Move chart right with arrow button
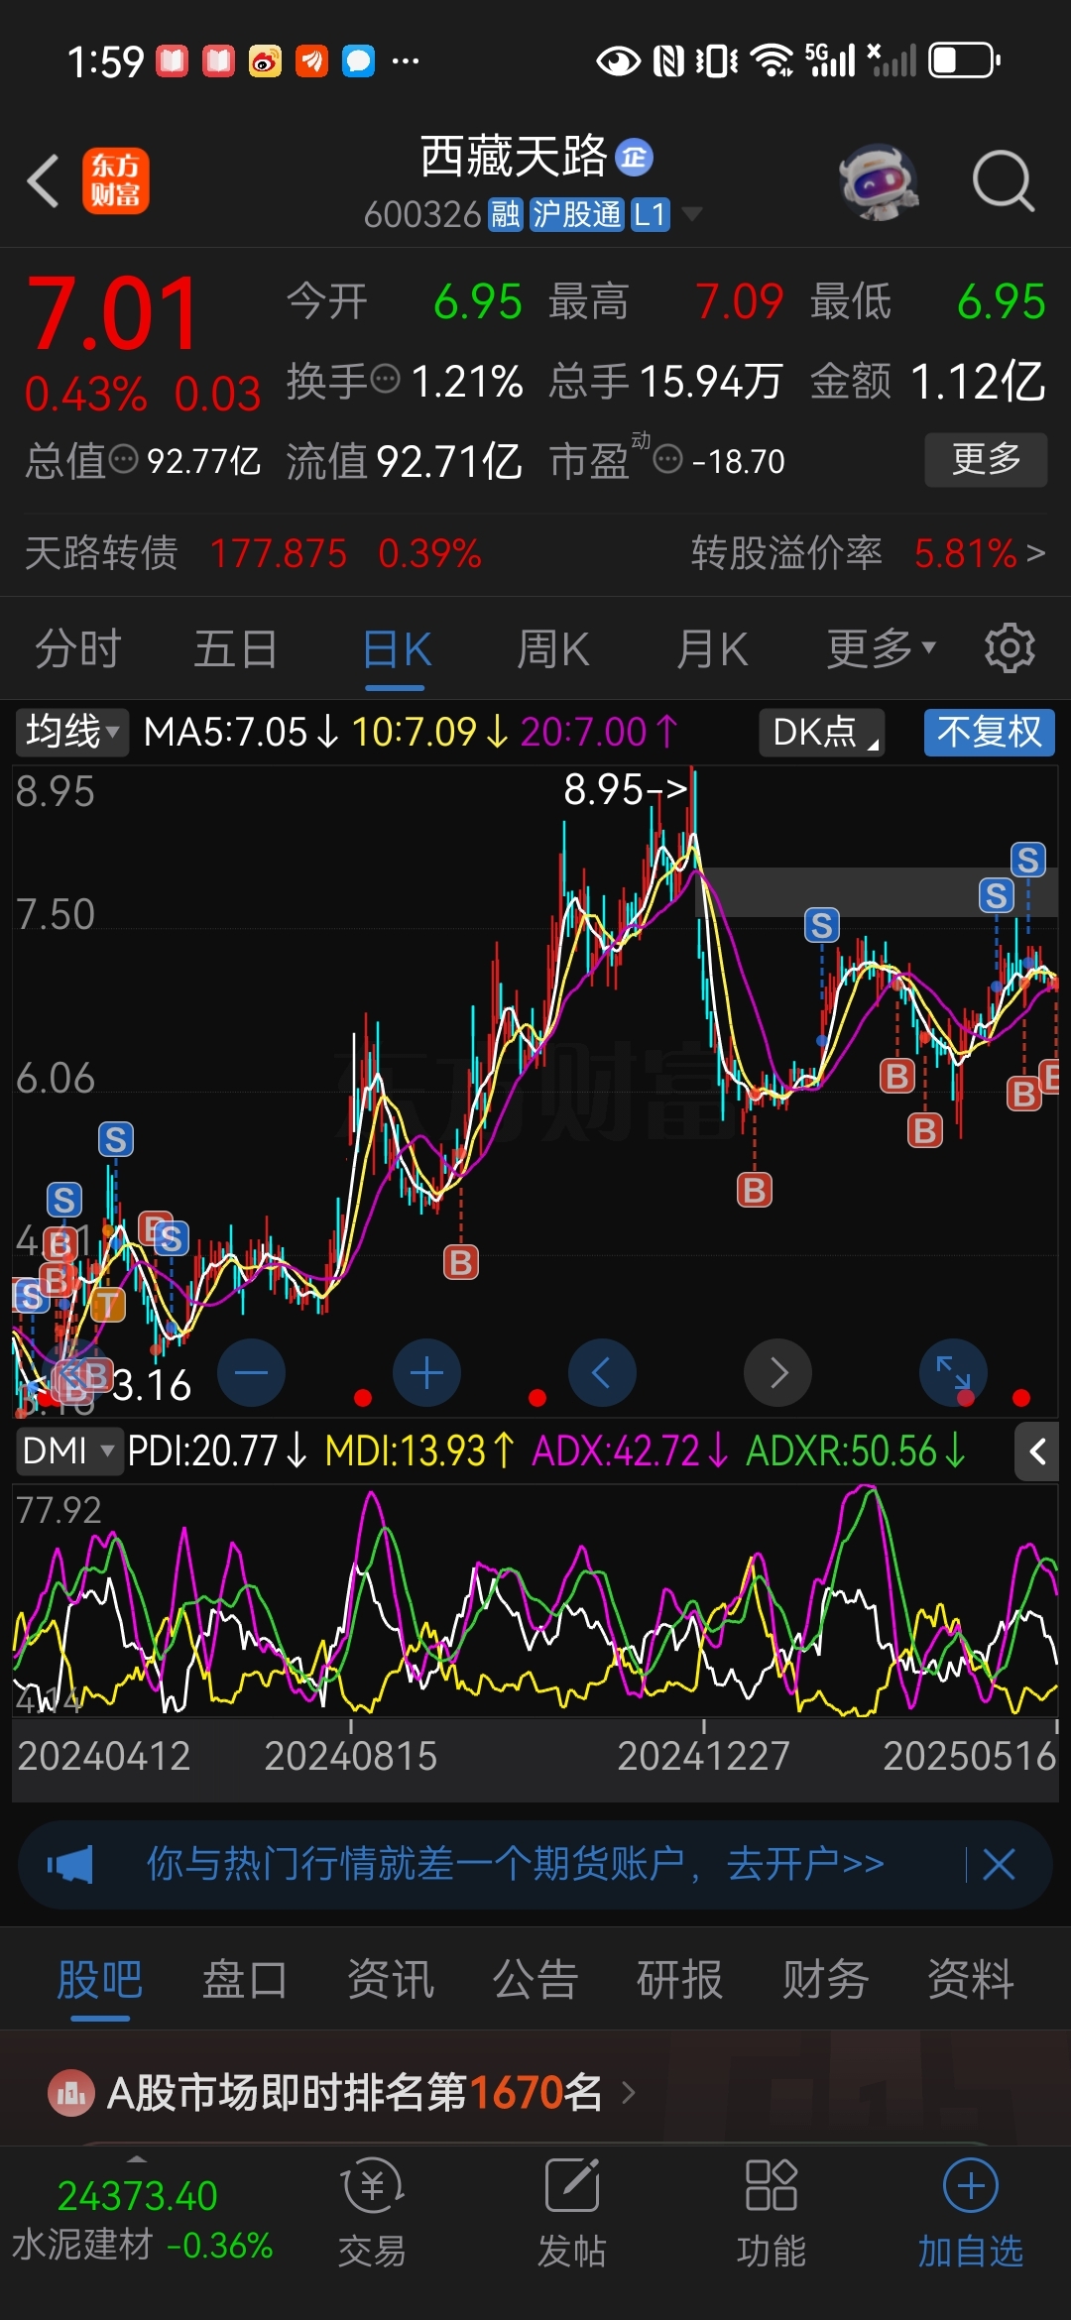Screen dimensions: 1071x2320 pos(778,1373)
